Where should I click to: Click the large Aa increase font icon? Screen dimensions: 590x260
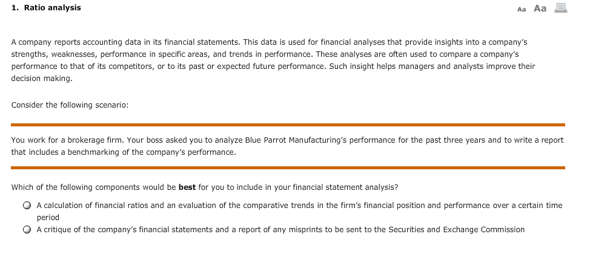tap(540, 8)
